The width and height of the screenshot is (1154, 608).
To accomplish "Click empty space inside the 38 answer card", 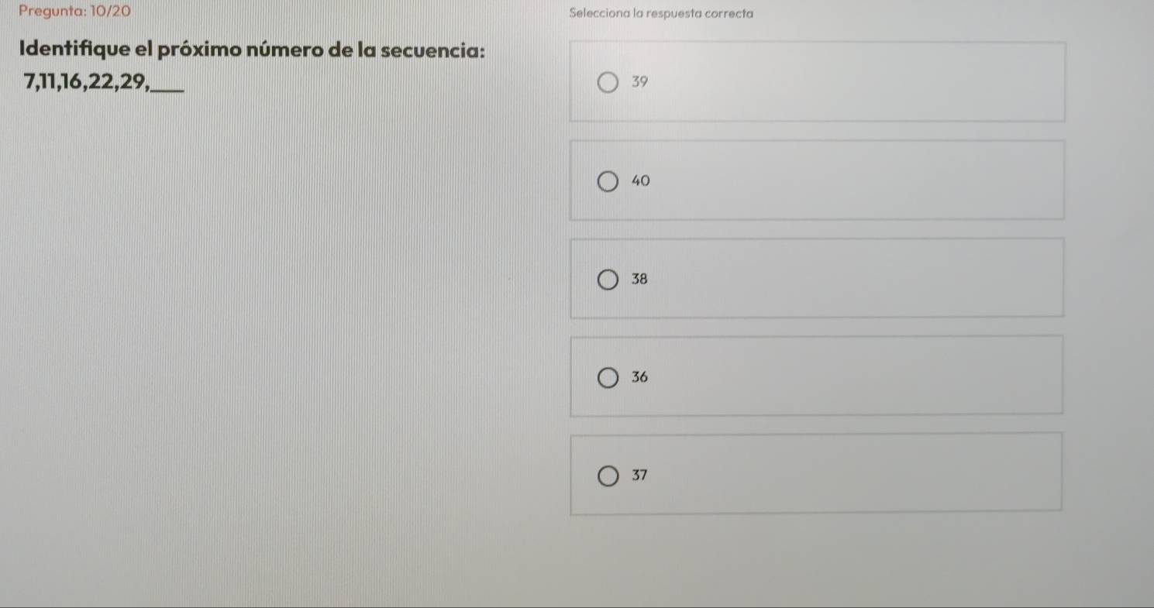I will [x=853, y=279].
